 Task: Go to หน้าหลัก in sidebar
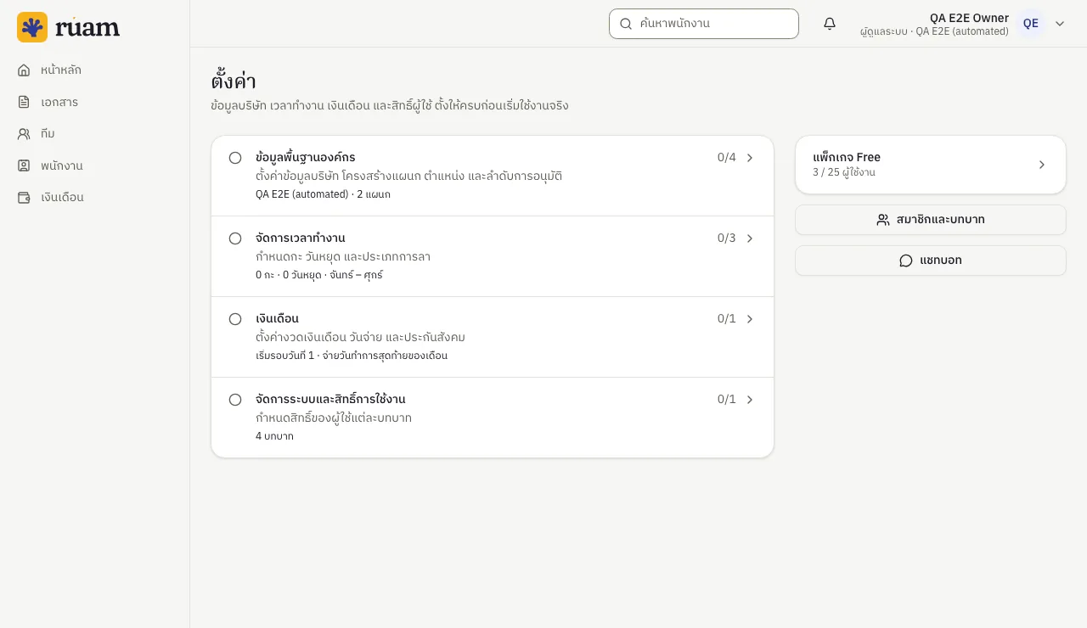pos(61,70)
